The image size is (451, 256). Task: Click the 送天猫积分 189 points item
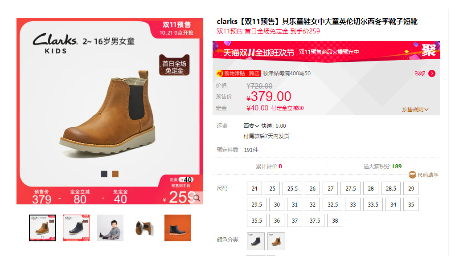382,167
